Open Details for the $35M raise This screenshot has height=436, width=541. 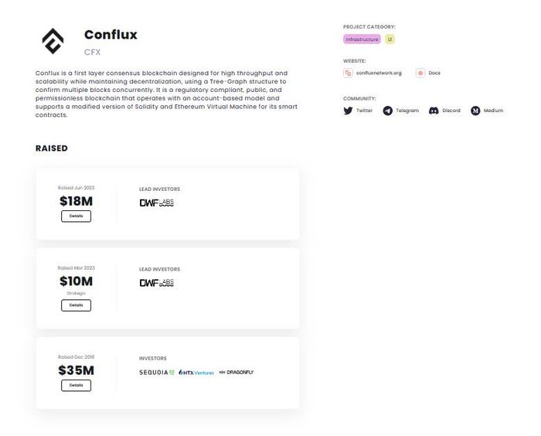[76, 385]
